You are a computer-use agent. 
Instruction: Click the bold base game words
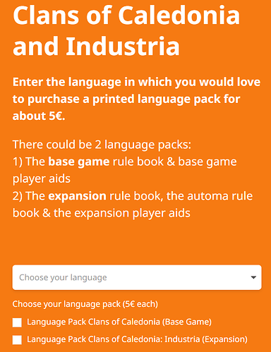click(x=79, y=162)
